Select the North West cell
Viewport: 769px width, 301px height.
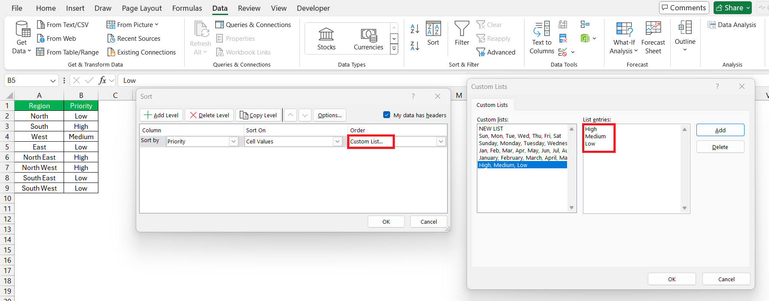coord(39,167)
